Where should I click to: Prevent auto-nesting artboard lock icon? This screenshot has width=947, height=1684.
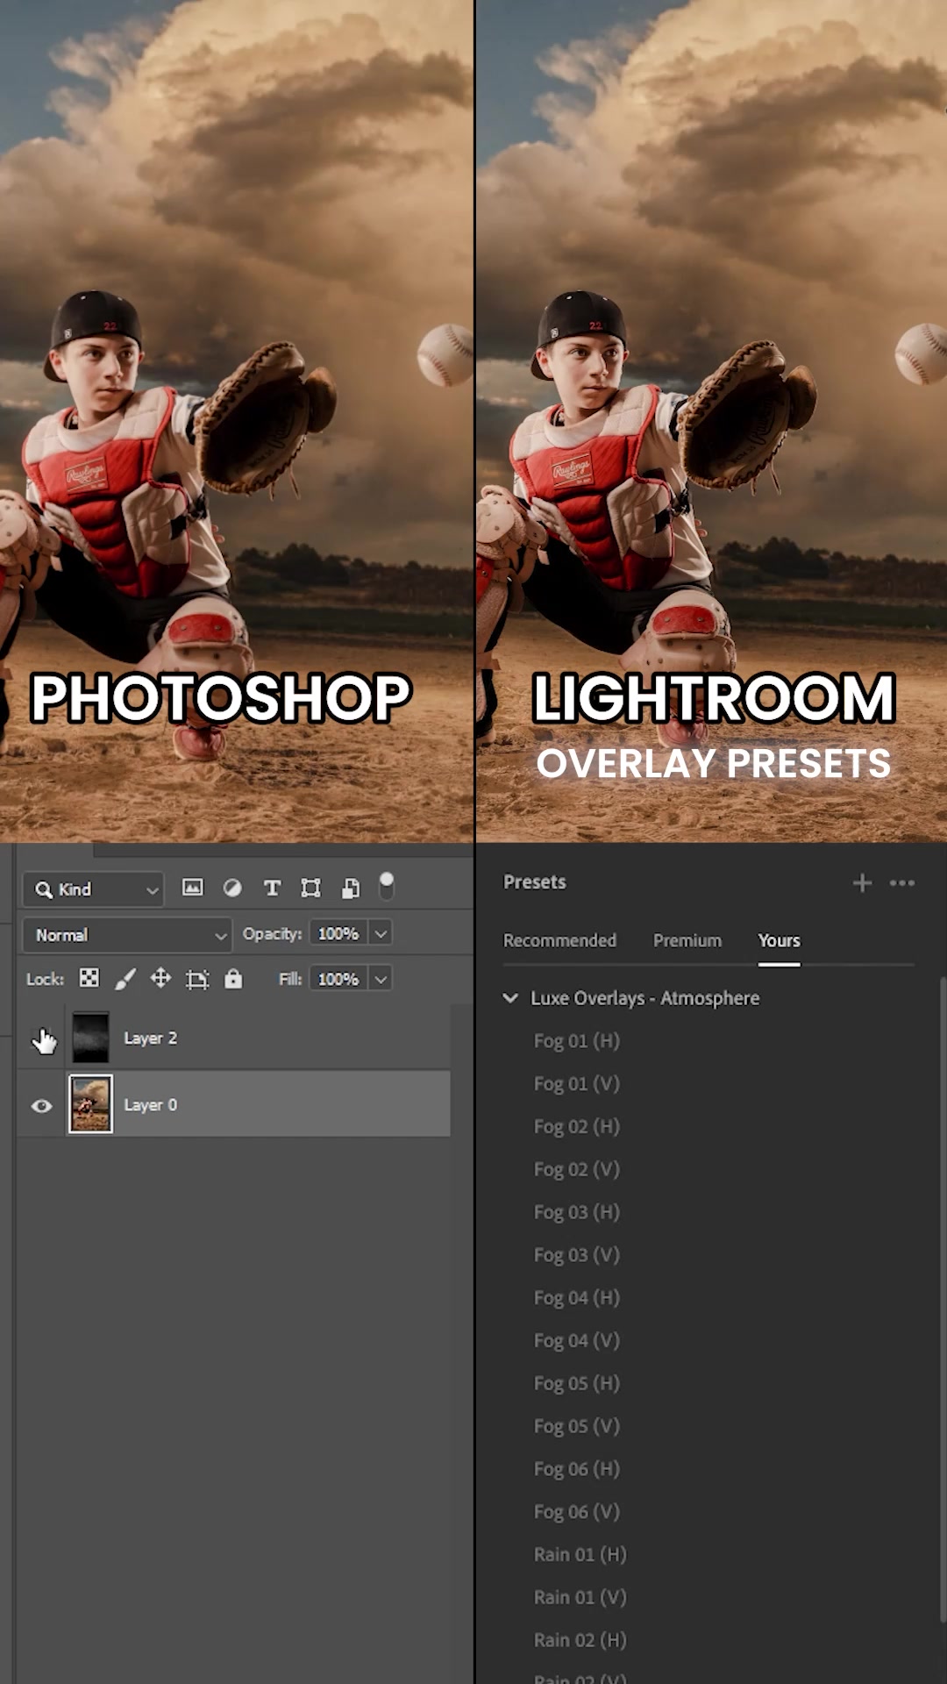197,979
